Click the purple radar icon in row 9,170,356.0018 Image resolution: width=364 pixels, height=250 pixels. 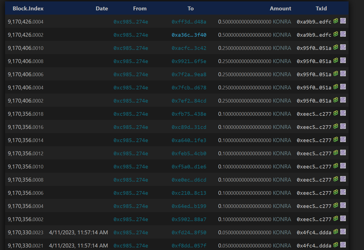click(343, 113)
